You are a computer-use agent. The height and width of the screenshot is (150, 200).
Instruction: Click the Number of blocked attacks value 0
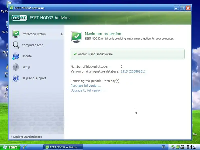tap(121, 66)
